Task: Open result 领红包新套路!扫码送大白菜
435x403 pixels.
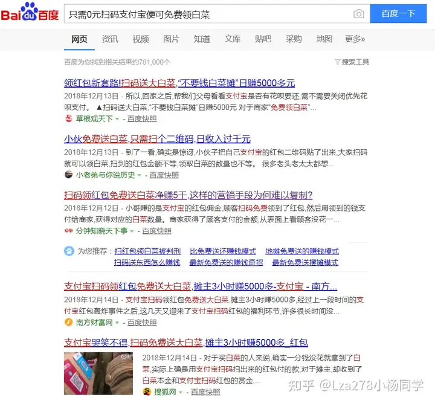Action: (x=179, y=83)
